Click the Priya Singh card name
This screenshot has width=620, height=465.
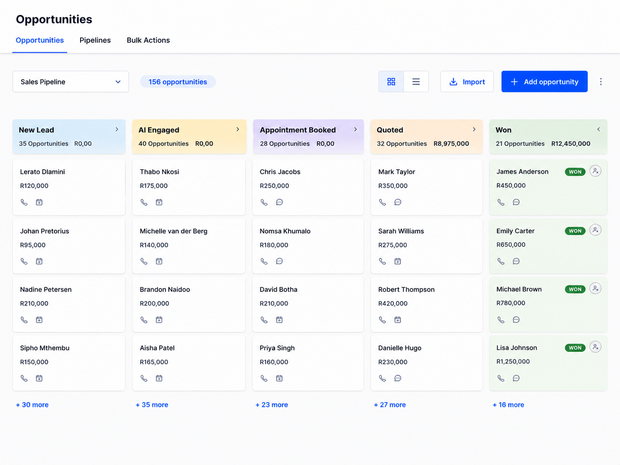(x=277, y=348)
